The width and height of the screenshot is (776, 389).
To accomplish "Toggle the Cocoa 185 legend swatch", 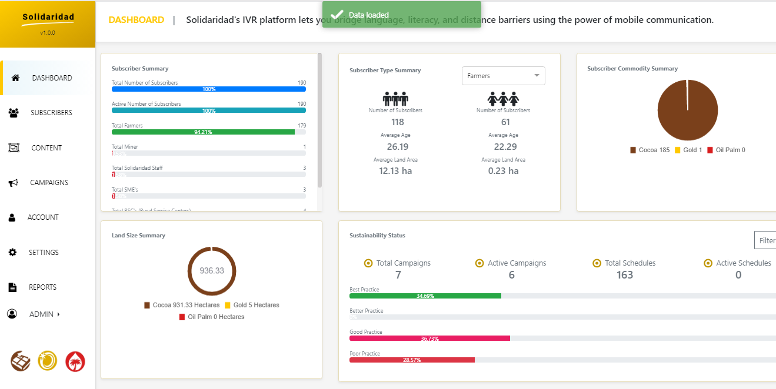I will pos(633,150).
